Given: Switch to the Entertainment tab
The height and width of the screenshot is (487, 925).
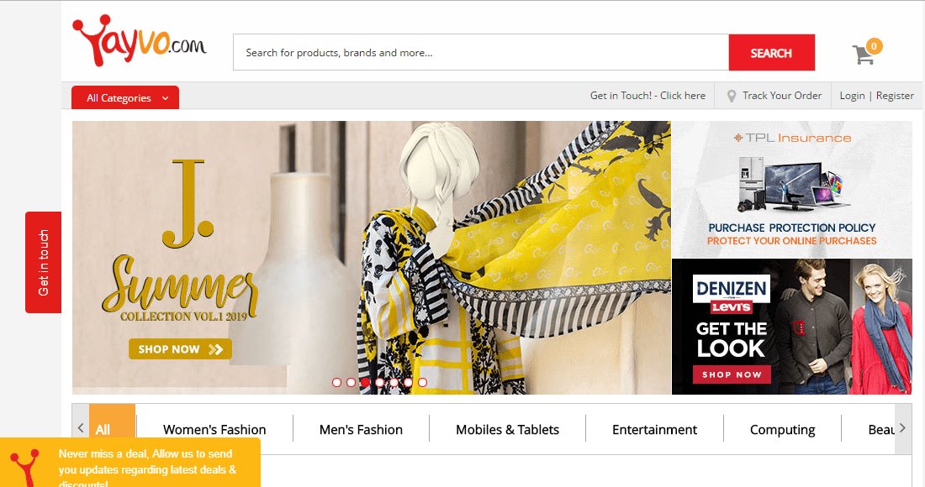Looking at the screenshot, I should [x=654, y=429].
